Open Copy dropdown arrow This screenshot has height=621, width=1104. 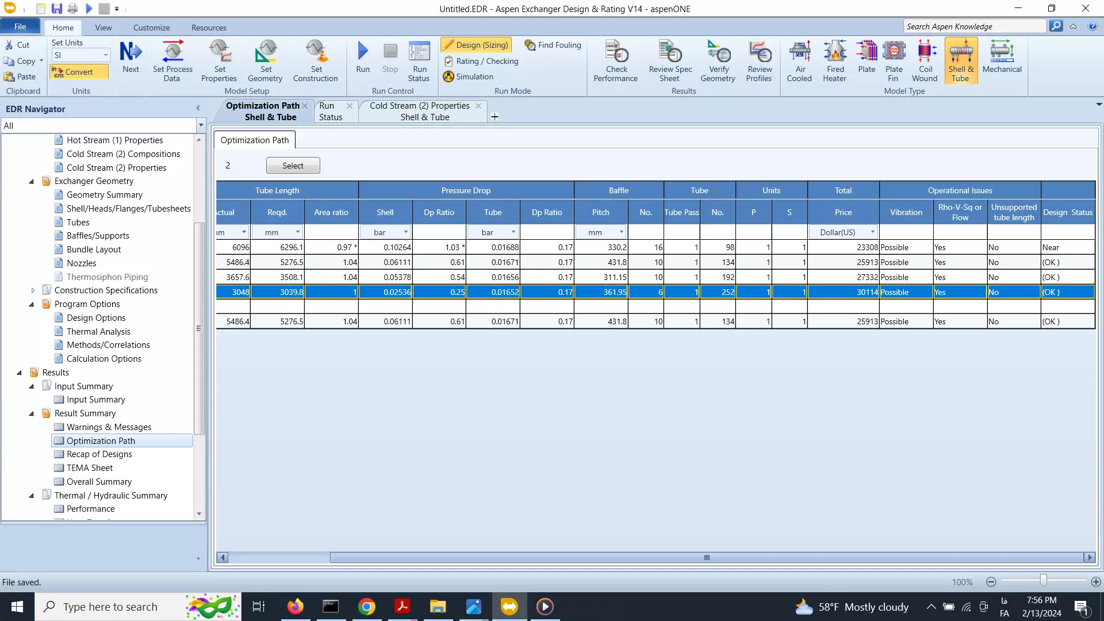(41, 61)
